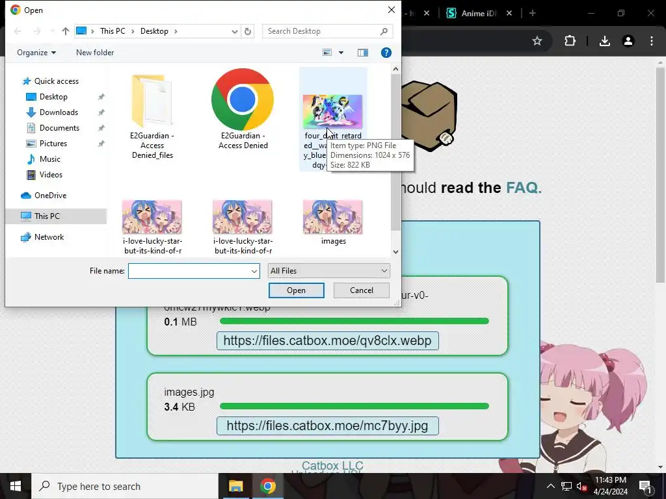The width and height of the screenshot is (666, 499).
Task: Refresh the Desktop folder listing
Action: pyautogui.click(x=248, y=31)
